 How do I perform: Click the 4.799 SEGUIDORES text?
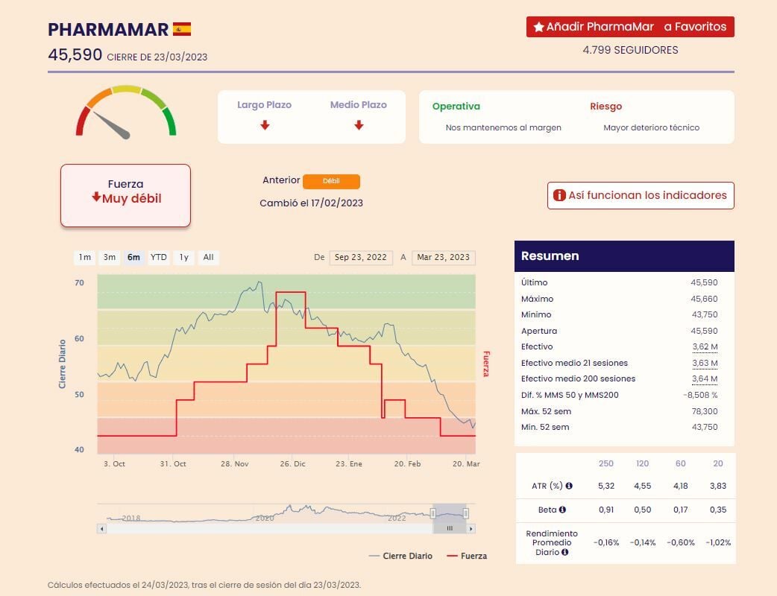[630, 50]
